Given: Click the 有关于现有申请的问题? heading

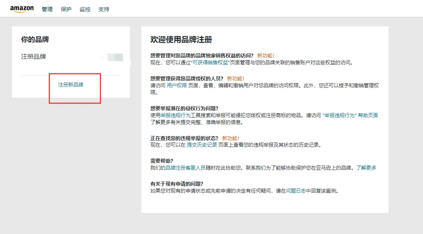Looking at the screenshot, I should [x=177, y=184].
